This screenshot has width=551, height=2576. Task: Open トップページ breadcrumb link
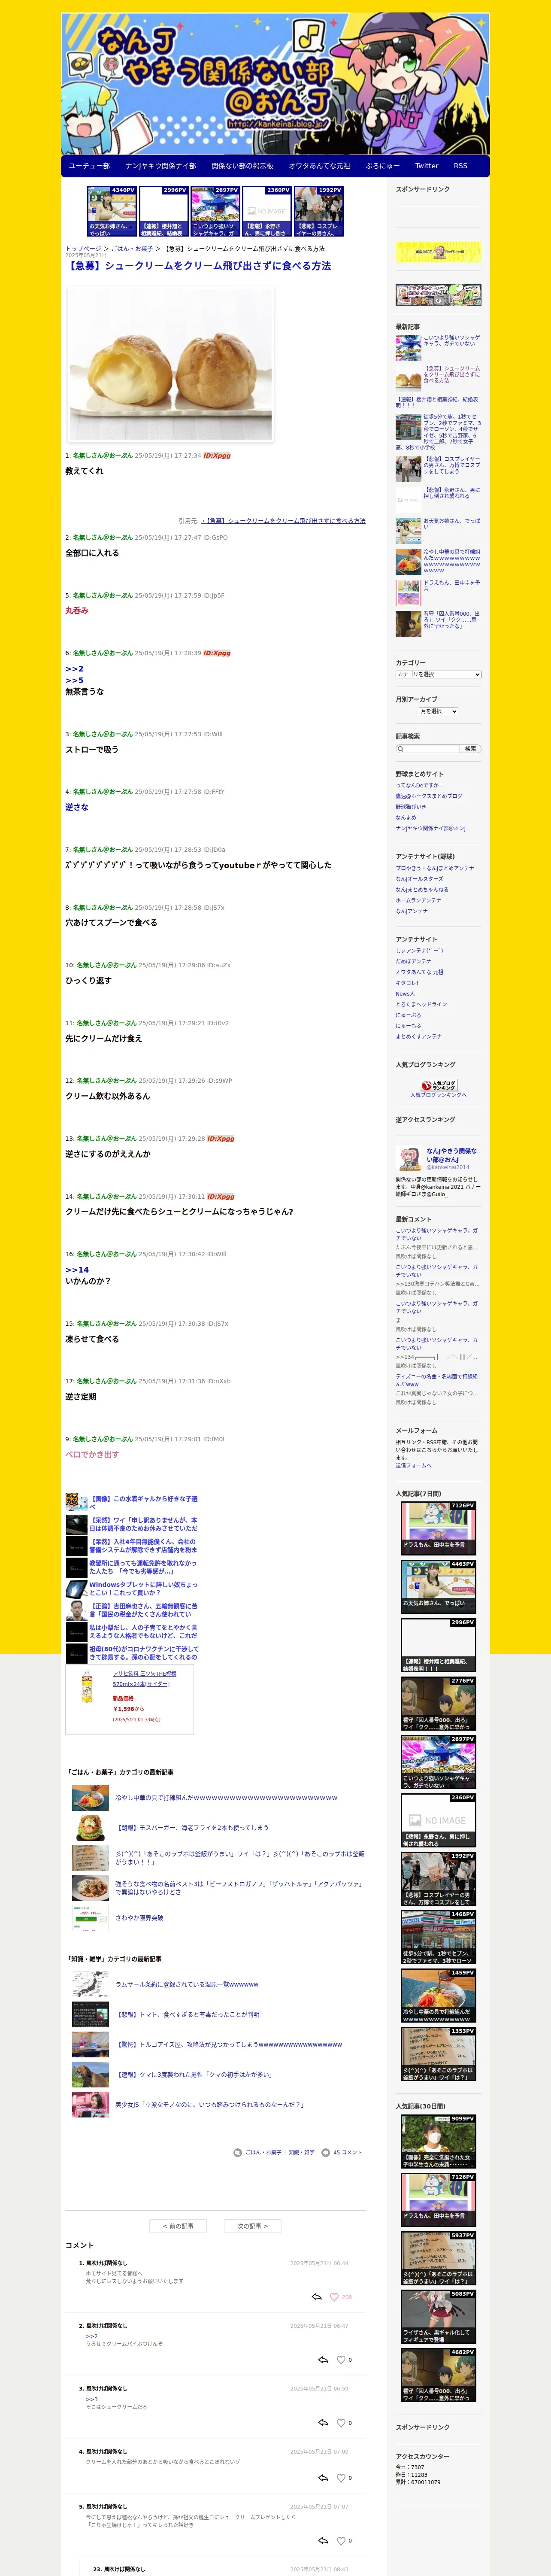pos(83,249)
